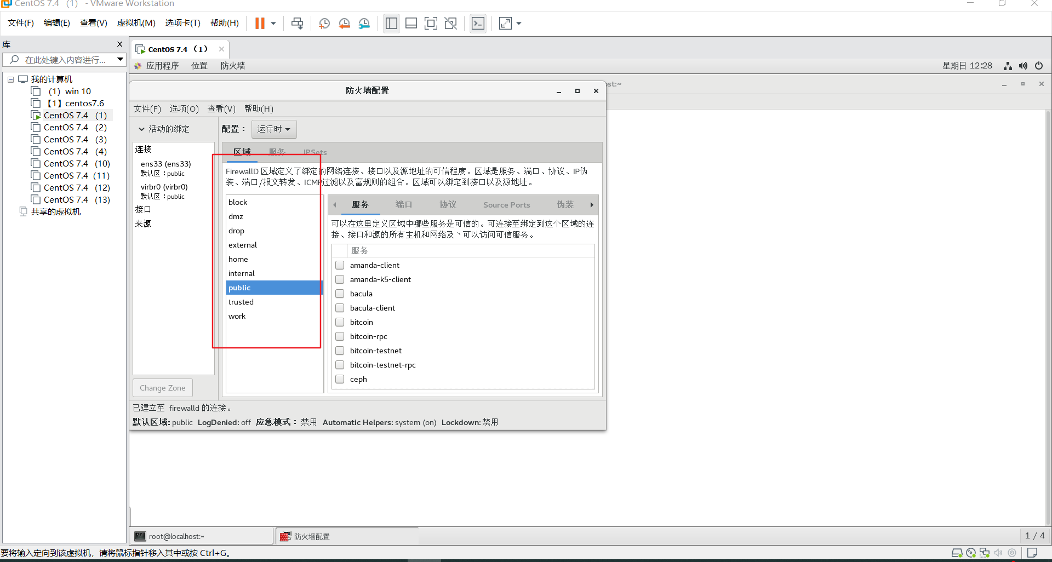Click the revert to snapshot icon
Image resolution: width=1052 pixels, height=562 pixels.
(344, 24)
